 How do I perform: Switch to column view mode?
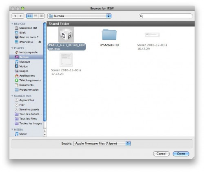(x=42, y=16)
